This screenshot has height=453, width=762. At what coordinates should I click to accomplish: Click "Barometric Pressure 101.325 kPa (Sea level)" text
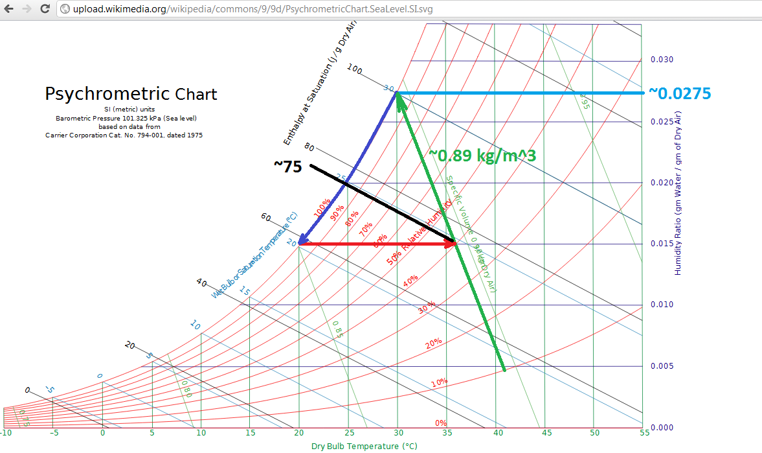click(126, 118)
